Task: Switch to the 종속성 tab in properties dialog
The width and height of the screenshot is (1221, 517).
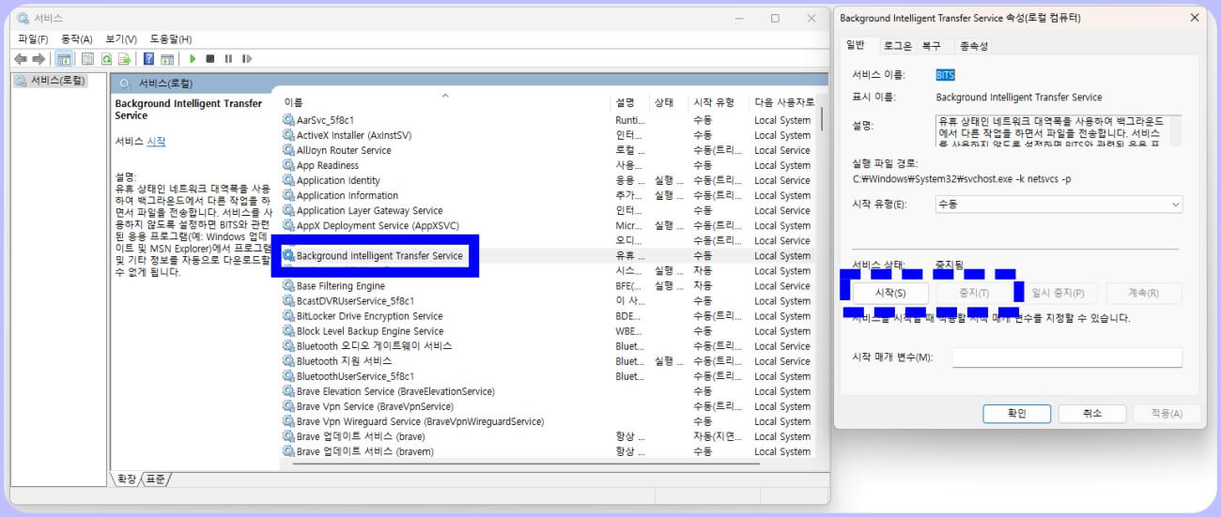Action: tap(973, 45)
